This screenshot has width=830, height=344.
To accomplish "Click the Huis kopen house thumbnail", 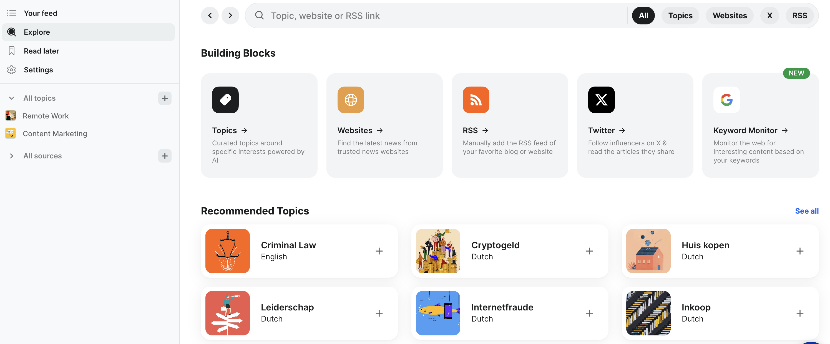I will point(648,251).
